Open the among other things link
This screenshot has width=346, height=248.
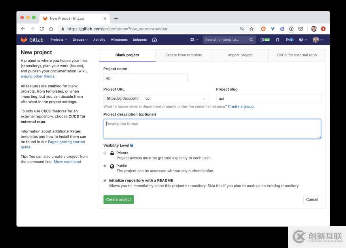coord(38,76)
